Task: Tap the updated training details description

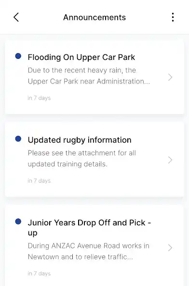Action: (82, 158)
